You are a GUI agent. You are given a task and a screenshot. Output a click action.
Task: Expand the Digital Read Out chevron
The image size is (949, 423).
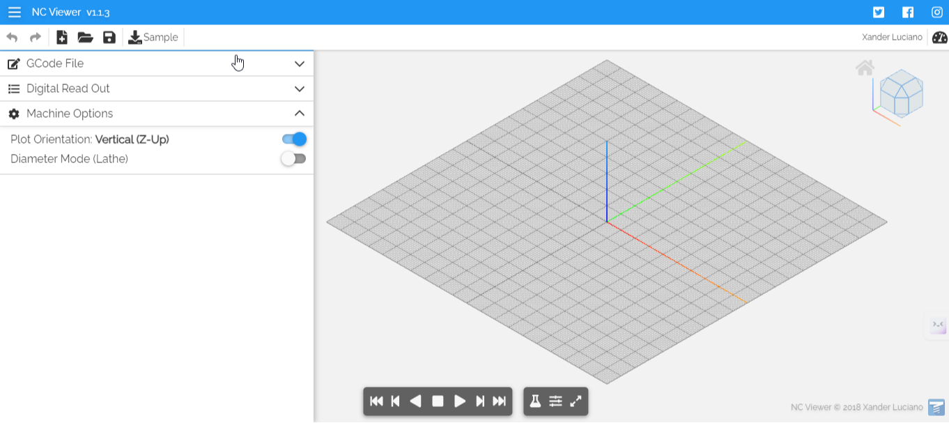[300, 89]
